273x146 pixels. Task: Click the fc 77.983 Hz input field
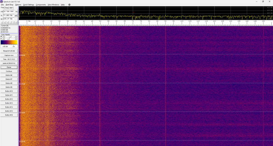click(x=9, y=15)
